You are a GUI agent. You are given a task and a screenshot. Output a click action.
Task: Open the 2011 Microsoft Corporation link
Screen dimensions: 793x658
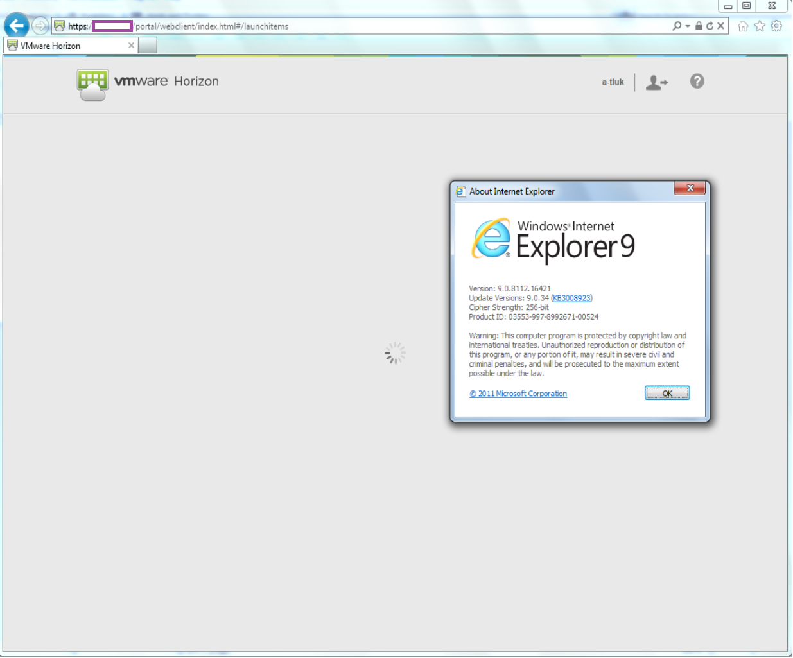pyautogui.click(x=518, y=394)
